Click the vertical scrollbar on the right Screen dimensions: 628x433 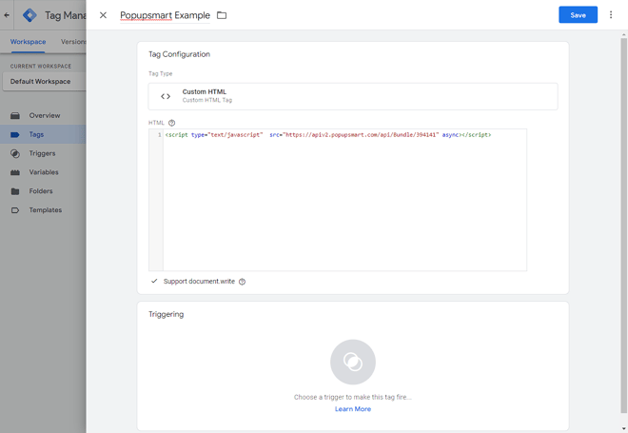click(x=623, y=225)
